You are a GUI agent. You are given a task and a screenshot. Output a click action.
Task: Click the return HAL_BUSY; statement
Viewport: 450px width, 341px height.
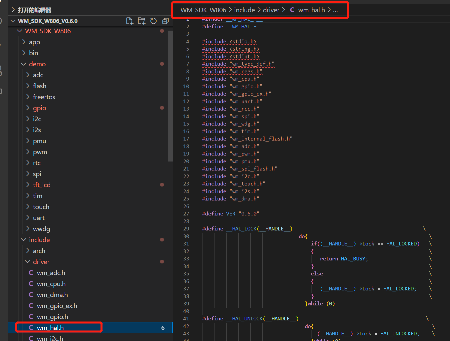click(344, 259)
